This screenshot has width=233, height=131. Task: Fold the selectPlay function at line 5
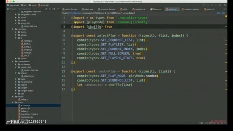72,36
